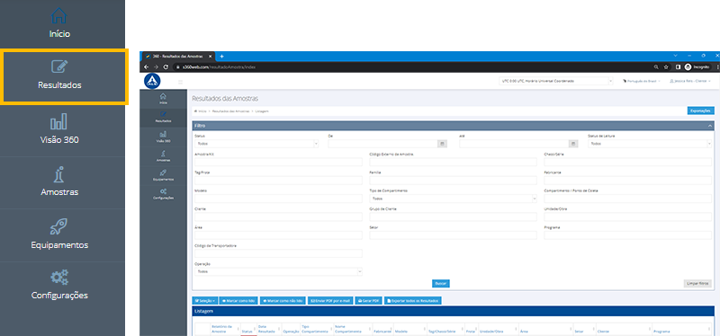The width and height of the screenshot is (720, 336).
Task: Open the Visão 360 bar chart icon
Action: click(x=58, y=121)
